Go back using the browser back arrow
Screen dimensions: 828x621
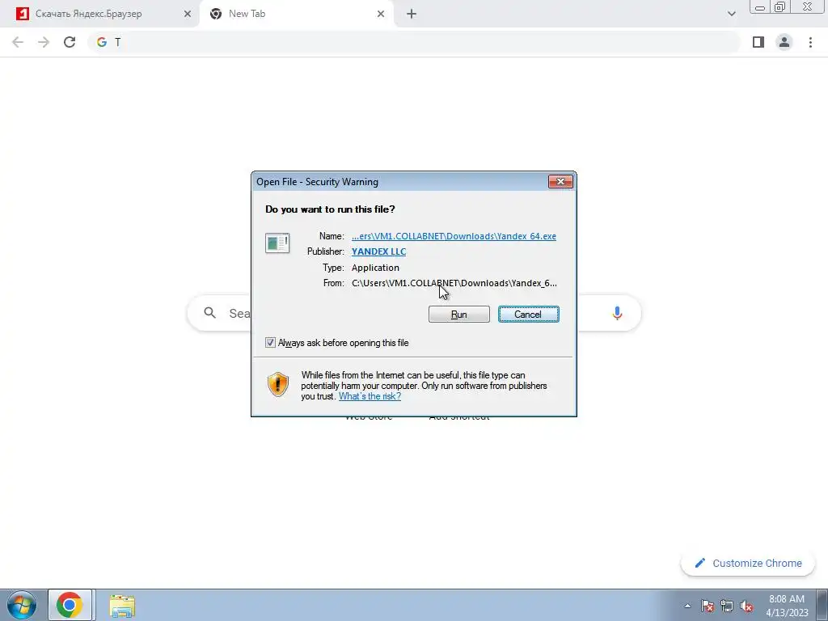click(18, 42)
